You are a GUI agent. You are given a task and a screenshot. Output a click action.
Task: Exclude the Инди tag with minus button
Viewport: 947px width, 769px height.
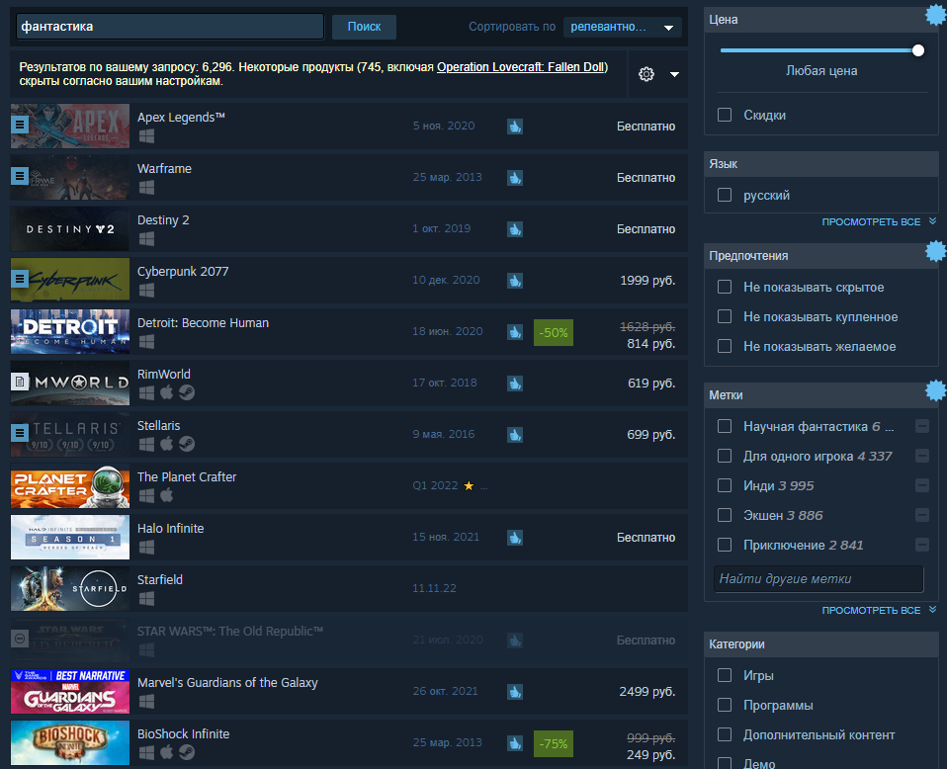[922, 485]
